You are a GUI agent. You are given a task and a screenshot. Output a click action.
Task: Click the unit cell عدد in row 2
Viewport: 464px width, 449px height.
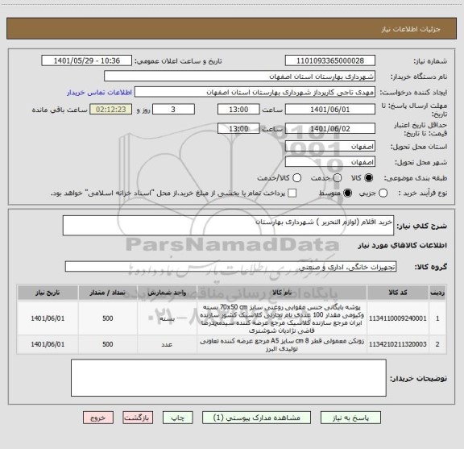tap(167, 344)
